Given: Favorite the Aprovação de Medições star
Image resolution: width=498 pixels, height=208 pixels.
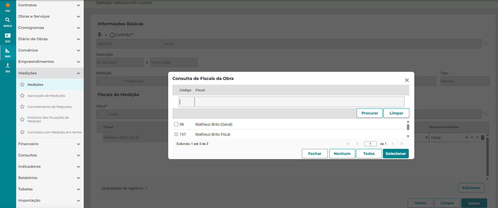Looking at the screenshot, I should (x=22, y=96).
